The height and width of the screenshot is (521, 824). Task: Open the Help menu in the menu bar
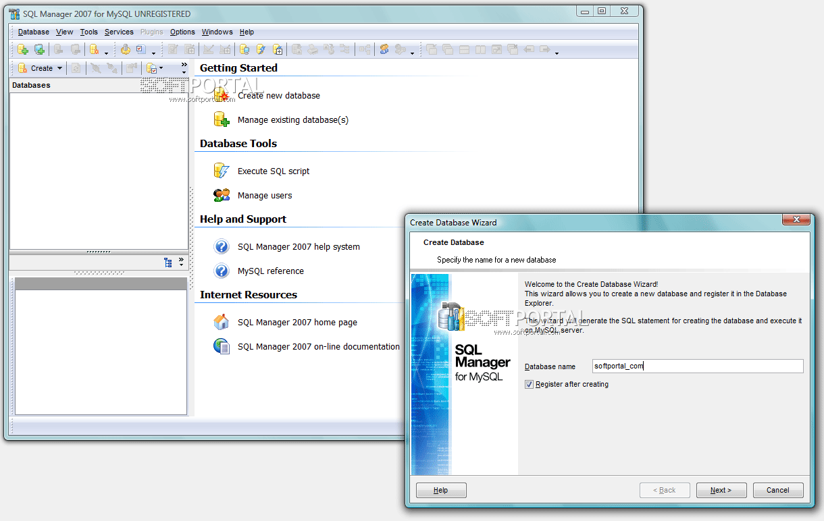tap(247, 32)
